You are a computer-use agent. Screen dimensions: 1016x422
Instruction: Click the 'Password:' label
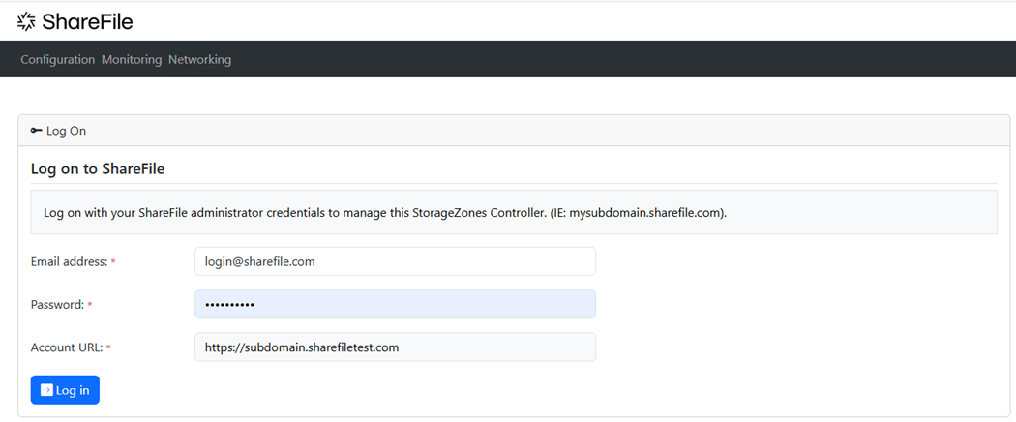pyautogui.click(x=58, y=305)
